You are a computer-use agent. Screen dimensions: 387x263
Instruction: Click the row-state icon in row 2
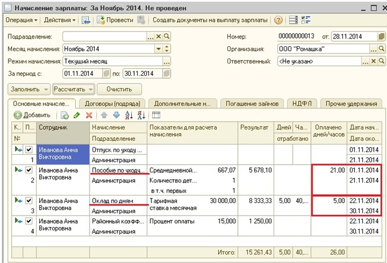click(18, 169)
